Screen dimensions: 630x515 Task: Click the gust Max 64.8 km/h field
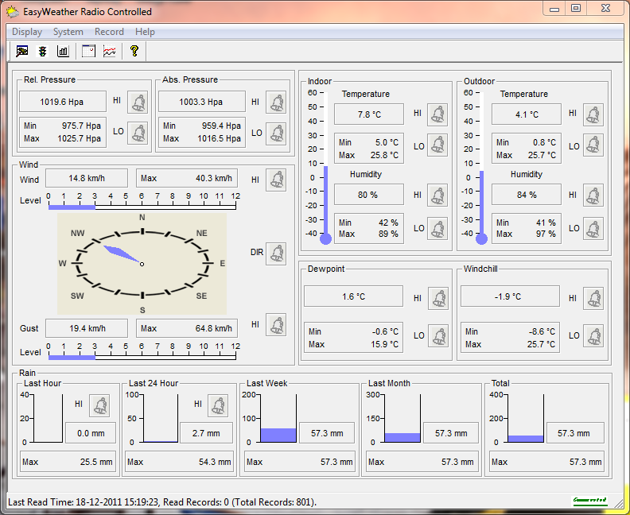tap(187, 328)
